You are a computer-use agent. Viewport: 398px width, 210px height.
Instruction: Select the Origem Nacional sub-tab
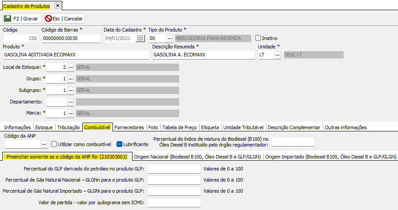tap(198, 157)
